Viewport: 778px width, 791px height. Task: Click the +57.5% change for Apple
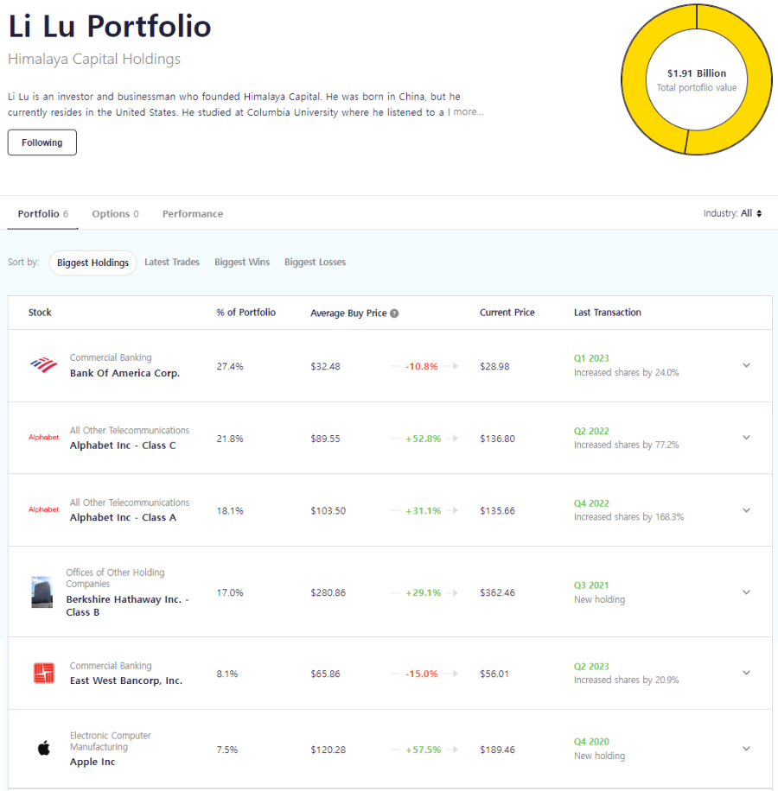423,750
